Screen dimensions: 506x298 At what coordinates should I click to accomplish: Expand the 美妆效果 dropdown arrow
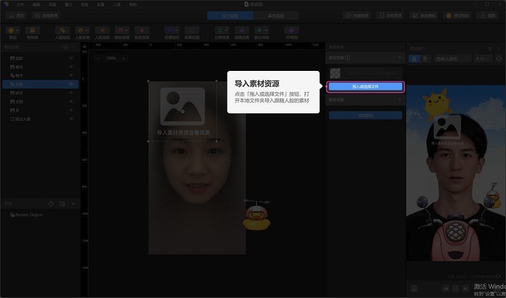pos(127,30)
